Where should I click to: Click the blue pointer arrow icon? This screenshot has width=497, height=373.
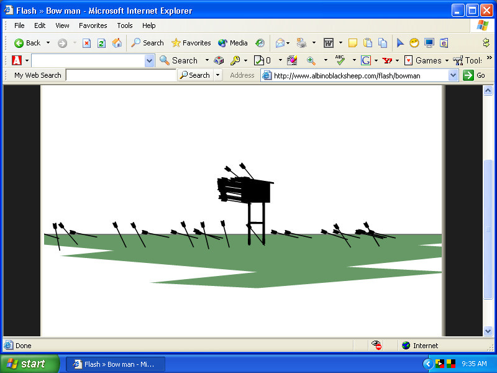(x=400, y=43)
